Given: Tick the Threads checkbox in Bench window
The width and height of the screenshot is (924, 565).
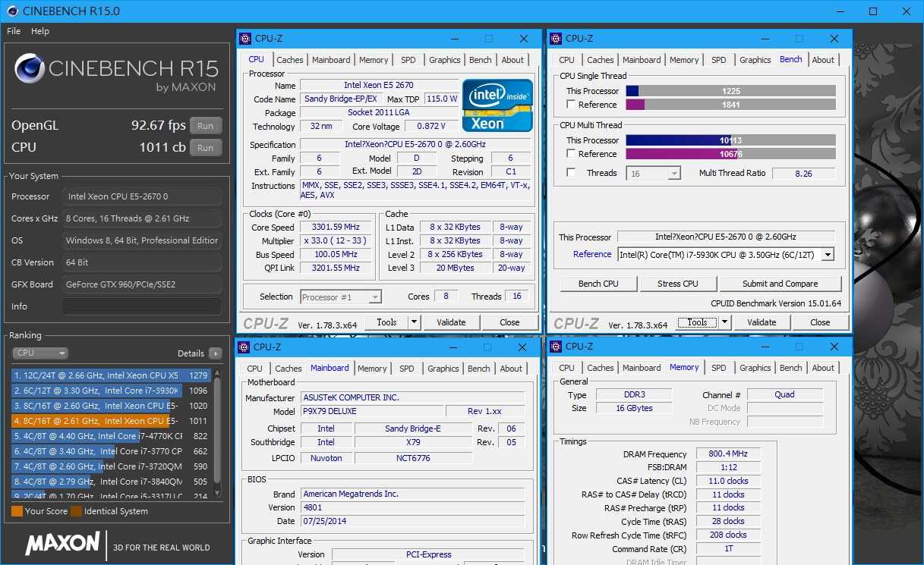Looking at the screenshot, I should [570, 173].
